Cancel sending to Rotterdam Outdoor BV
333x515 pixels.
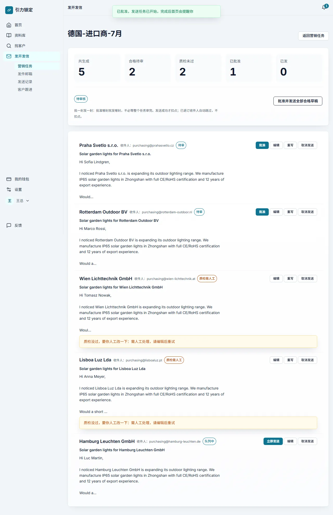pyautogui.click(x=308, y=212)
